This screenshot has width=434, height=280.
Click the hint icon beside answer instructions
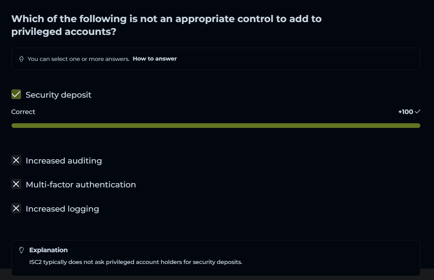[21, 59]
